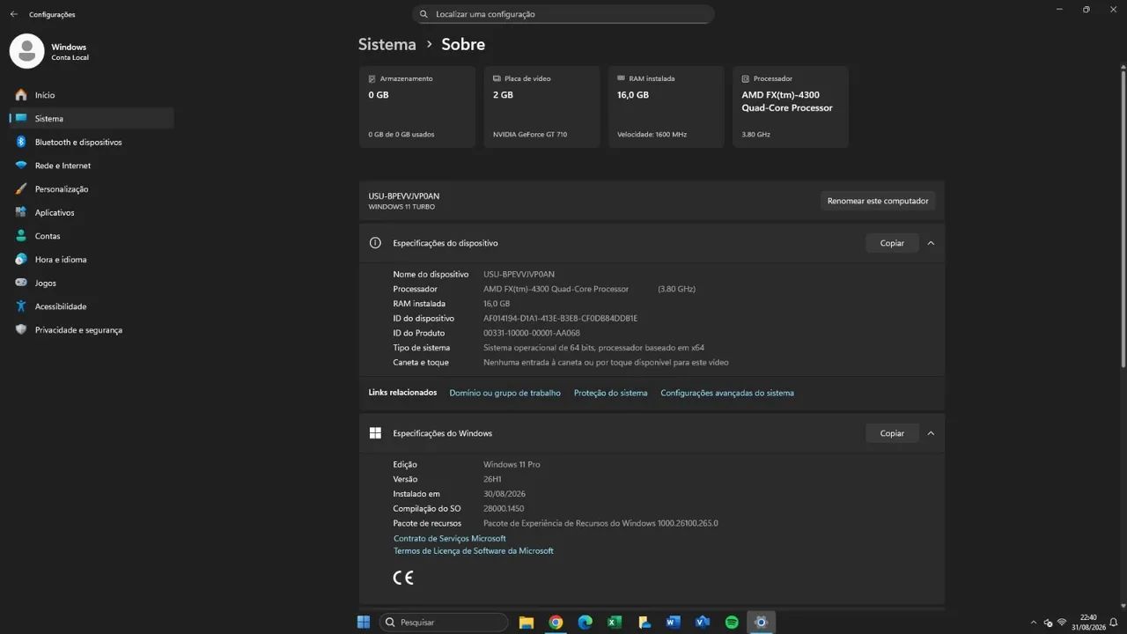The width and height of the screenshot is (1127, 634).
Task: Launch Google Chrome from the taskbar
Action: [556, 622]
